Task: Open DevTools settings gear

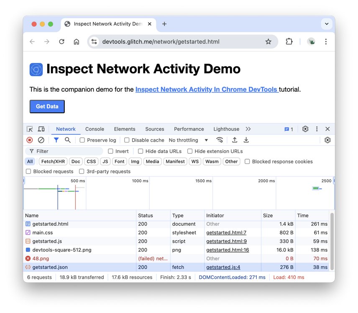Action: click(305, 129)
